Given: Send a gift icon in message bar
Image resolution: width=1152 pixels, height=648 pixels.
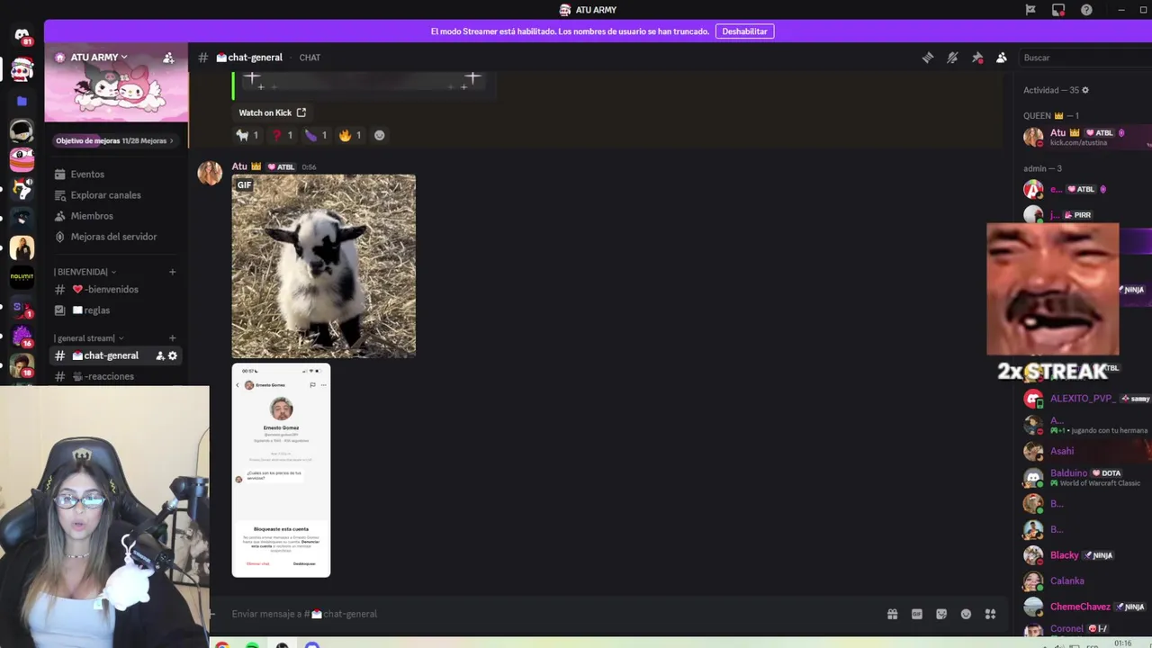Looking at the screenshot, I should (x=892, y=614).
